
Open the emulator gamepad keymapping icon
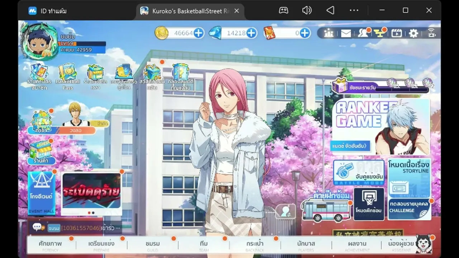[284, 10]
